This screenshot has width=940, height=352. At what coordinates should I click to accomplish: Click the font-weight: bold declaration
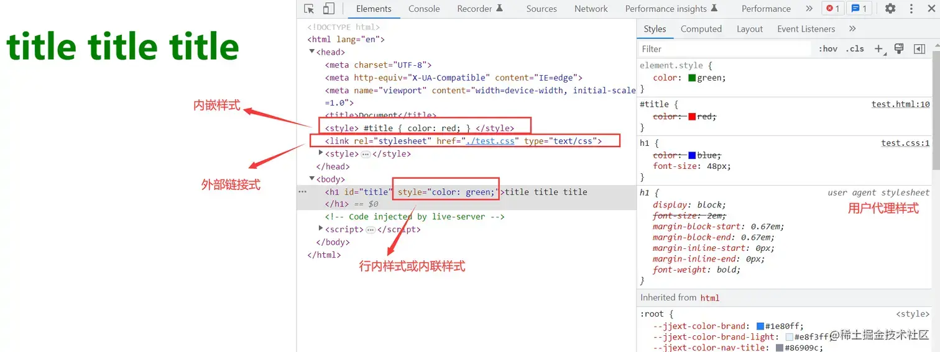(697, 270)
